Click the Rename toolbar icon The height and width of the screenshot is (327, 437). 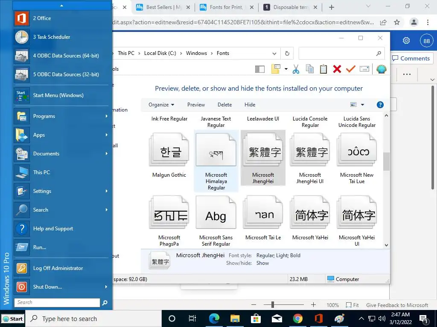[x=364, y=69]
